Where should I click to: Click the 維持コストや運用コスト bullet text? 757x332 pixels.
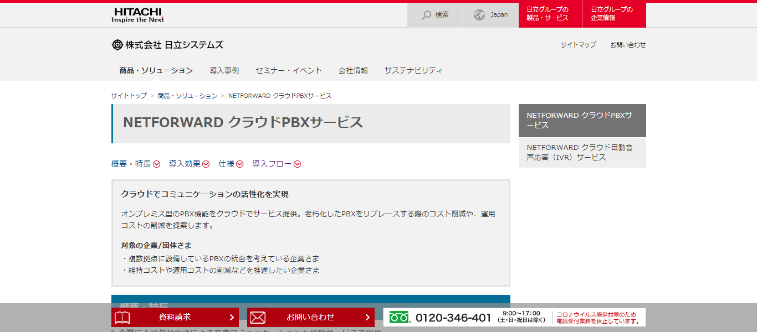[221, 270]
